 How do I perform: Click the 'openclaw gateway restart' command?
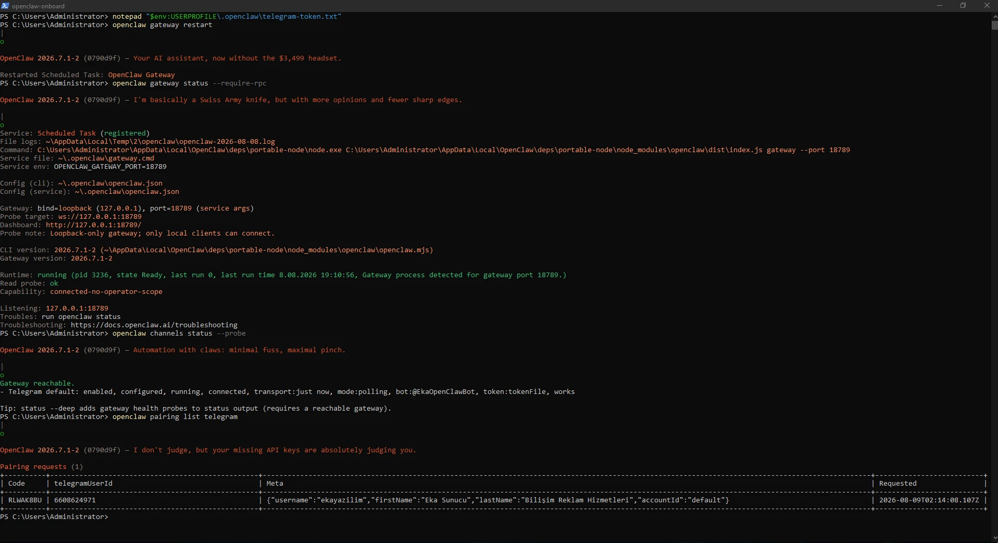point(163,25)
